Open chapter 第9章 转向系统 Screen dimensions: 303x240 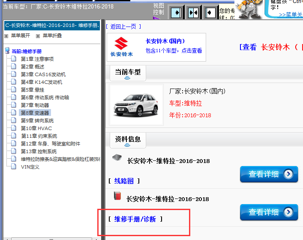37,121
